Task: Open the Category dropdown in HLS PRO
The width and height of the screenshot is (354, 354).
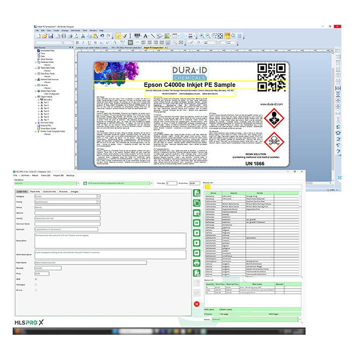Action: (x=99, y=196)
